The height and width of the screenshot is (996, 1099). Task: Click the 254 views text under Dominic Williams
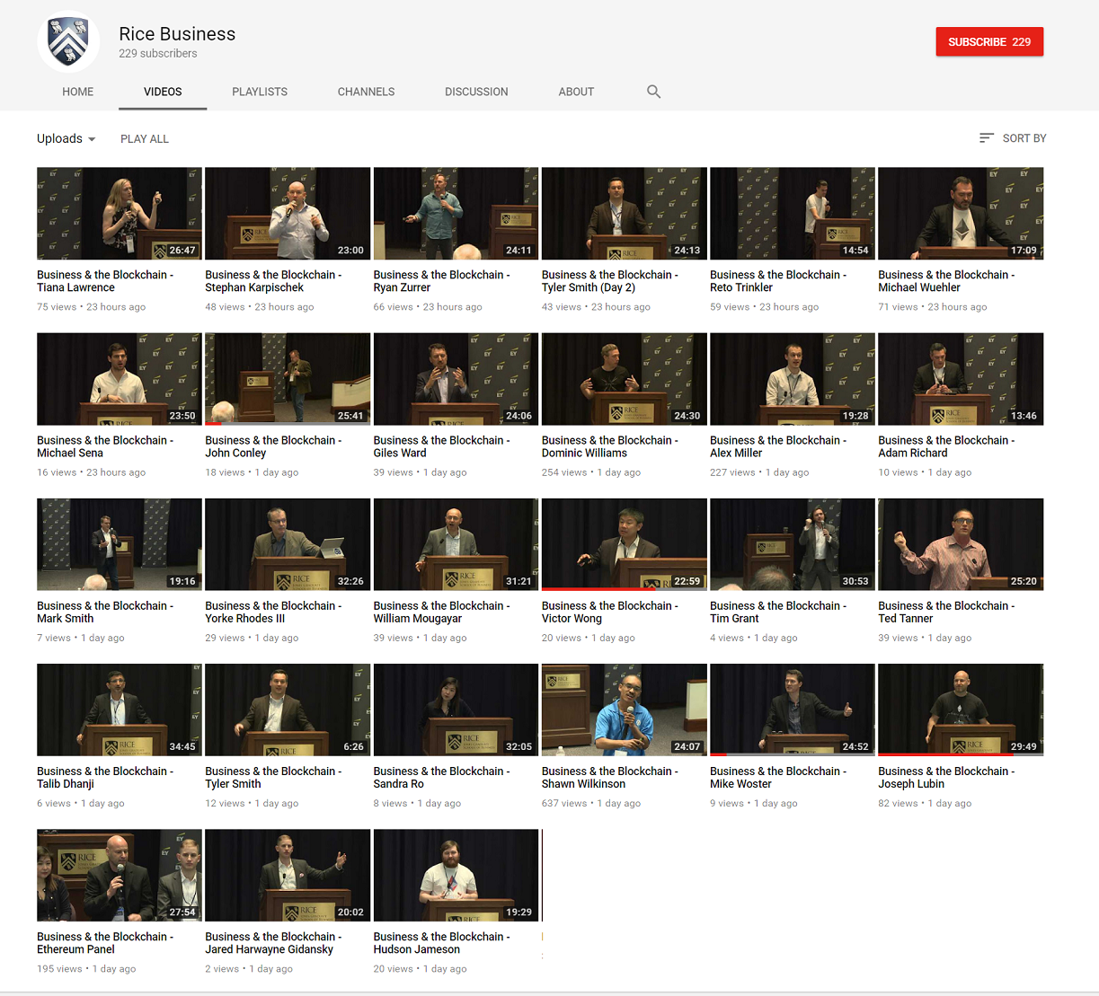pyautogui.click(x=563, y=472)
